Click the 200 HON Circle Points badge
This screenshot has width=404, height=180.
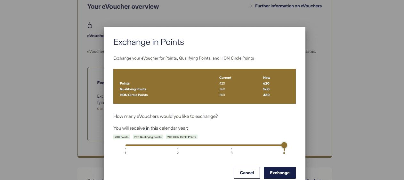click(182, 137)
